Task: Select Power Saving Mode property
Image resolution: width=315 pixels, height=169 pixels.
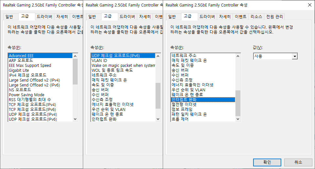Action: coord(40,95)
